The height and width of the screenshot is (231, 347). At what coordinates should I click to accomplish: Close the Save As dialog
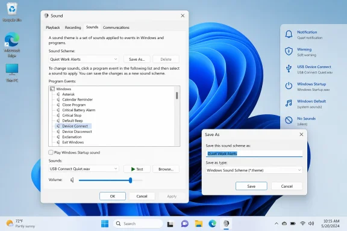(301, 134)
